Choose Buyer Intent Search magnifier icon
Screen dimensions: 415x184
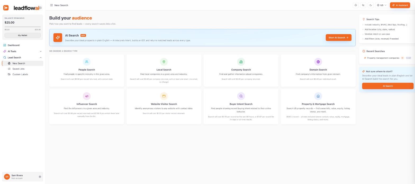coord(241,96)
